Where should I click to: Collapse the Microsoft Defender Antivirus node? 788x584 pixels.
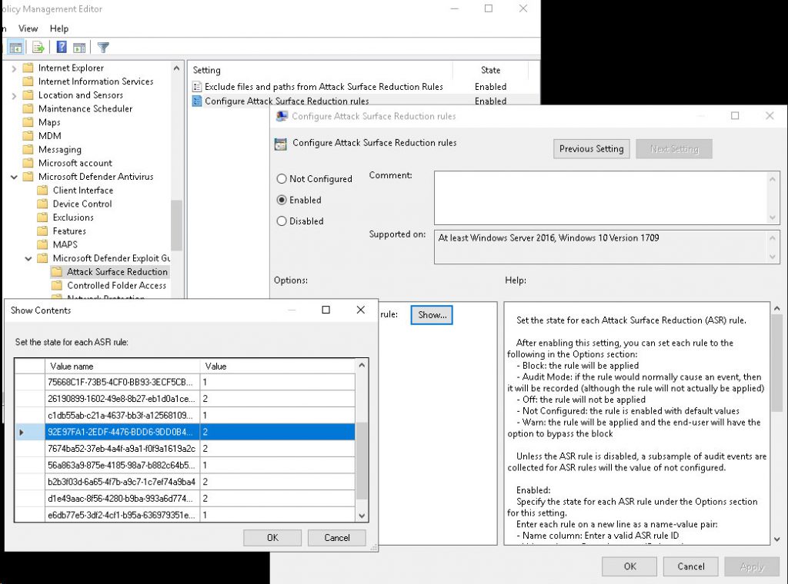coord(14,177)
